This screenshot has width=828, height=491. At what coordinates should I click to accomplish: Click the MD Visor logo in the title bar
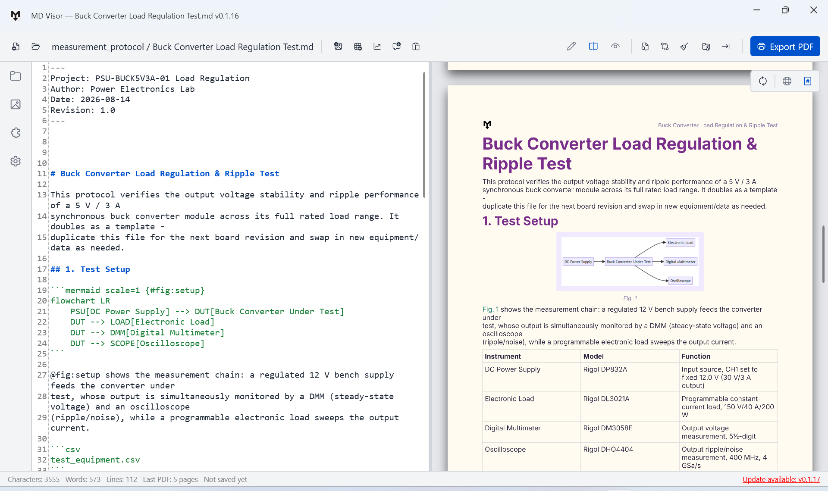[16, 16]
